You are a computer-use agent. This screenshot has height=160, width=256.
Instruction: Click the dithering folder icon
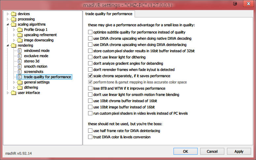click(20, 87)
